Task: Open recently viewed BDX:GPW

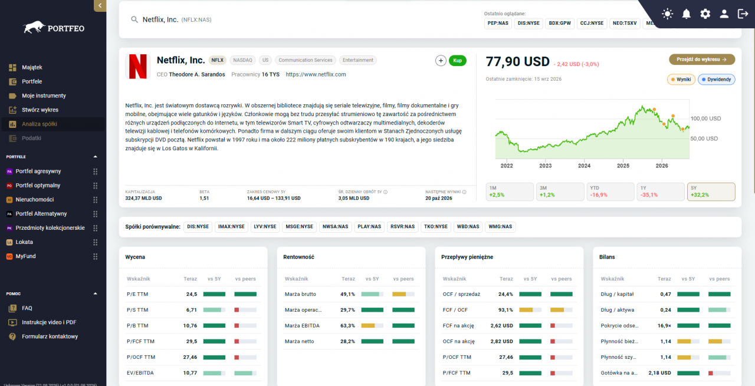Action: (560, 24)
